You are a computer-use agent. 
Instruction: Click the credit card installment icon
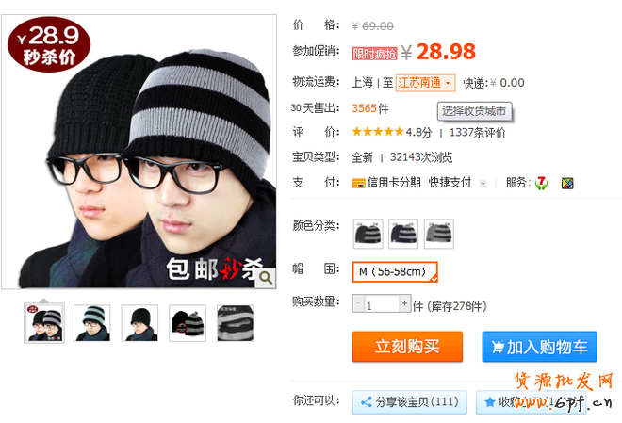pos(359,183)
